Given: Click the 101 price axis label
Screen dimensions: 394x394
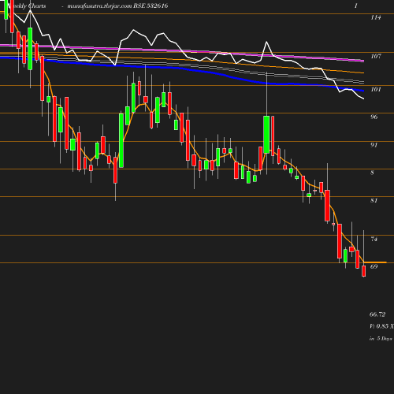Looking at the screenshot, I should pos(376,89).
